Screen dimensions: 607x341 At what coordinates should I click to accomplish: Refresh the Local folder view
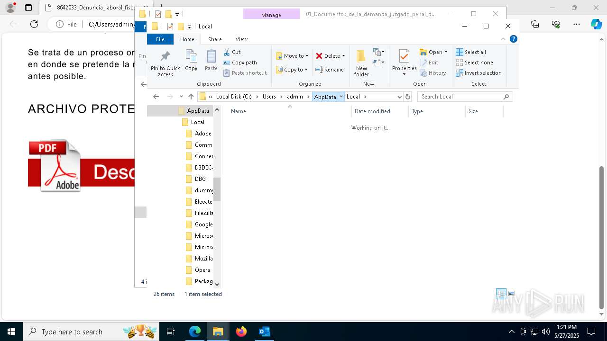[408, 97]
